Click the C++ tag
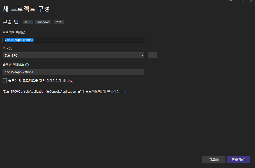 click(28, 22)
